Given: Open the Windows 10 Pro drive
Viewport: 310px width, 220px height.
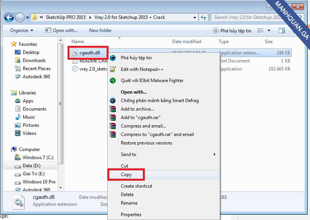Looking at the screenshot, I should point(35,182).
